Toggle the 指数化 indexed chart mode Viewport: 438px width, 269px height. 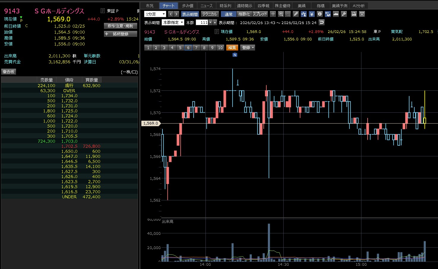tap(244, 14)
